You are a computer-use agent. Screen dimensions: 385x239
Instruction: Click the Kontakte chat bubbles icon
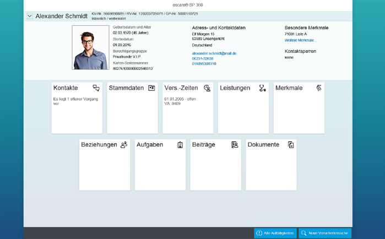pos(96,88)
